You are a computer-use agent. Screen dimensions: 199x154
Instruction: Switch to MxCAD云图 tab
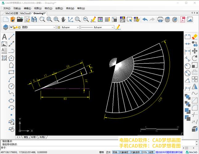point(12,13)
